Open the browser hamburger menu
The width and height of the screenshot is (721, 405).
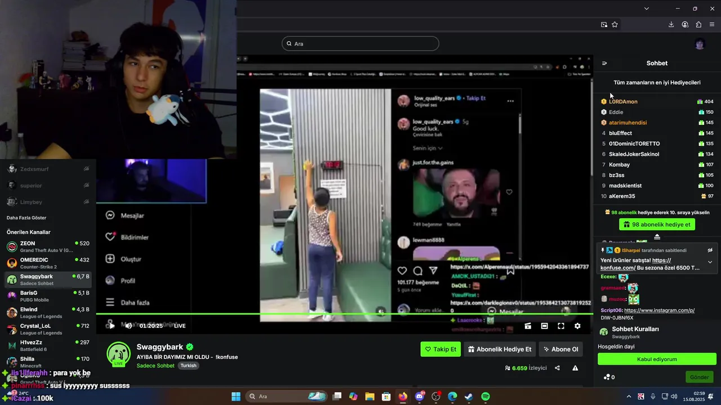pyautogui.click(x=712, y=24)
